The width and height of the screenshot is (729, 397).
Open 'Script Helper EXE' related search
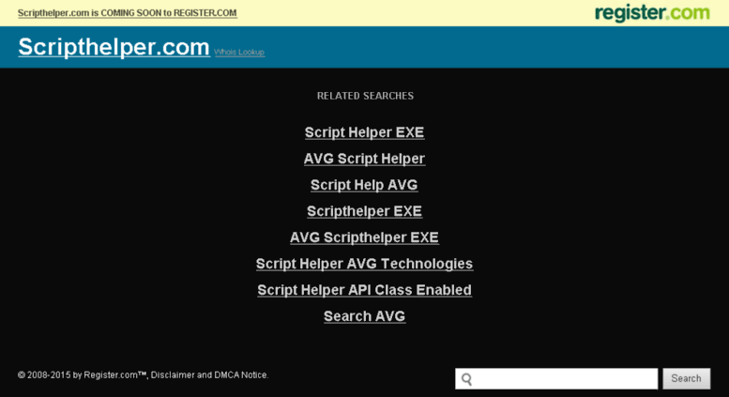coord(364,132)
